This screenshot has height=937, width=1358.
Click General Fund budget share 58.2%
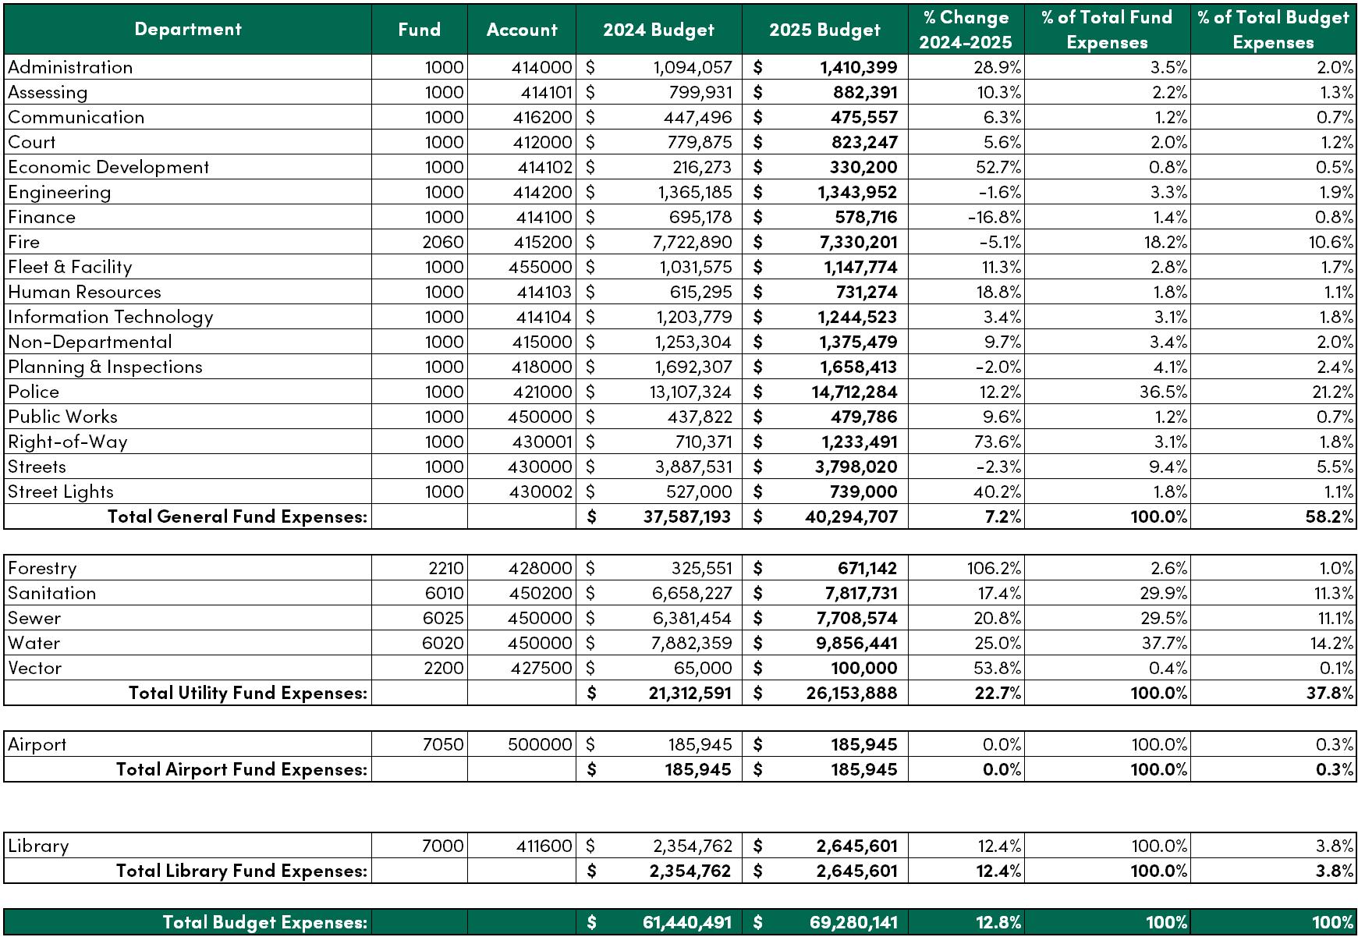pyautogui.click(x=1331, y=516)
